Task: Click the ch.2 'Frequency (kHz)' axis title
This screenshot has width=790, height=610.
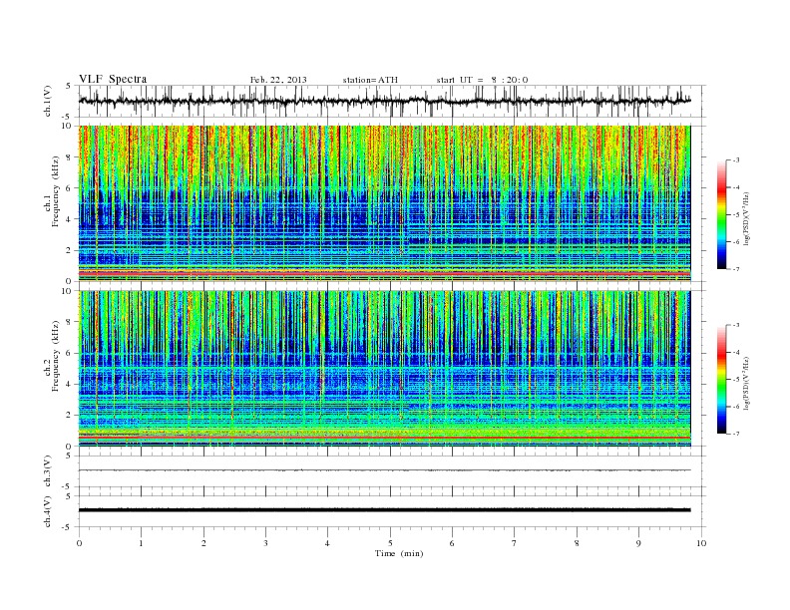Action: (56, 356)
